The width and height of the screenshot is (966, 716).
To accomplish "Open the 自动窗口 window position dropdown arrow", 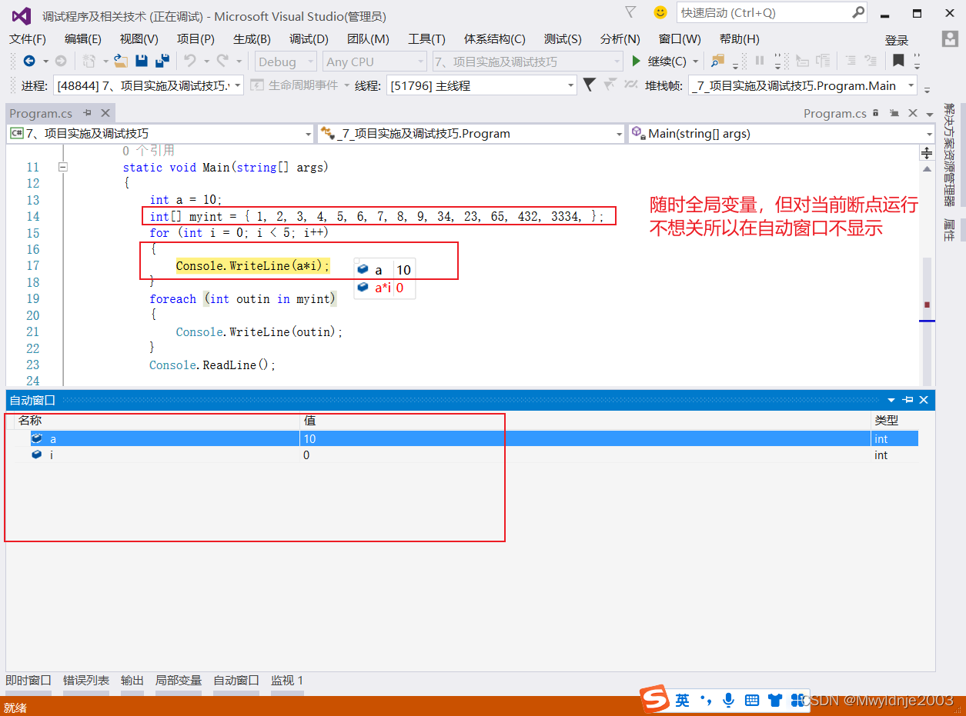I will coord(892,400).
